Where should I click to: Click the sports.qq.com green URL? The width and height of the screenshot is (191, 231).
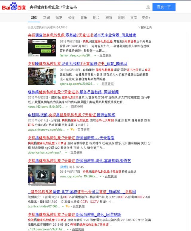tap(77, 84)
